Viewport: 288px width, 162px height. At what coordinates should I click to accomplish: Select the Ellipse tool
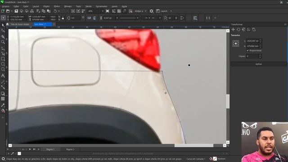point(3,64)
